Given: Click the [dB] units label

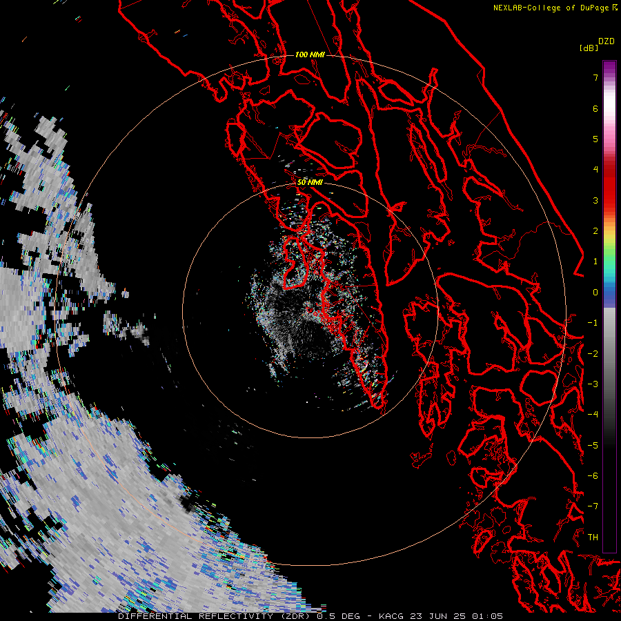Looking at the screenshot, I should tap(589, 48).
